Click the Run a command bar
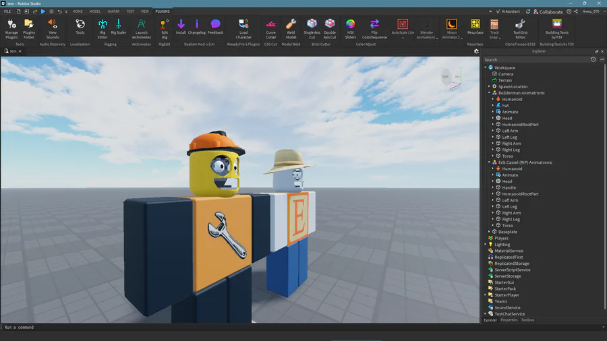 click(x=302, y=327)
